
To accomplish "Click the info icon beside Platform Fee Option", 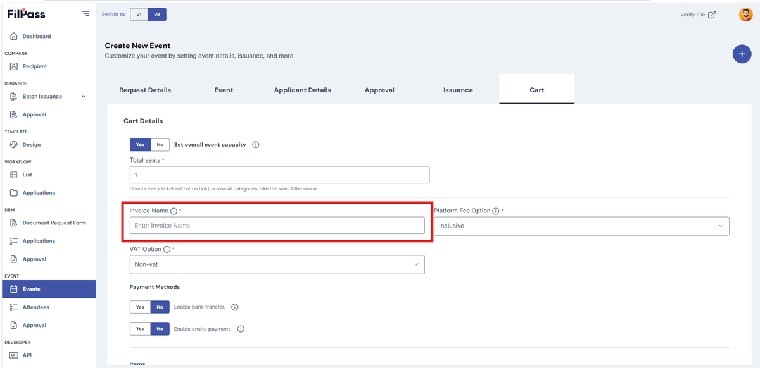I will (x=496, y=211).
